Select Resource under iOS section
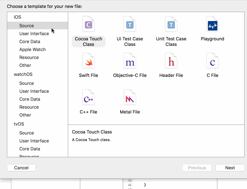Image resolution: width=247 pixels, height=189 pixels. 29,58
